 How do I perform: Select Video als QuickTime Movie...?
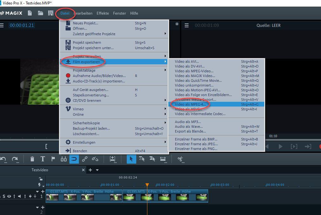(x=216, y=81)
